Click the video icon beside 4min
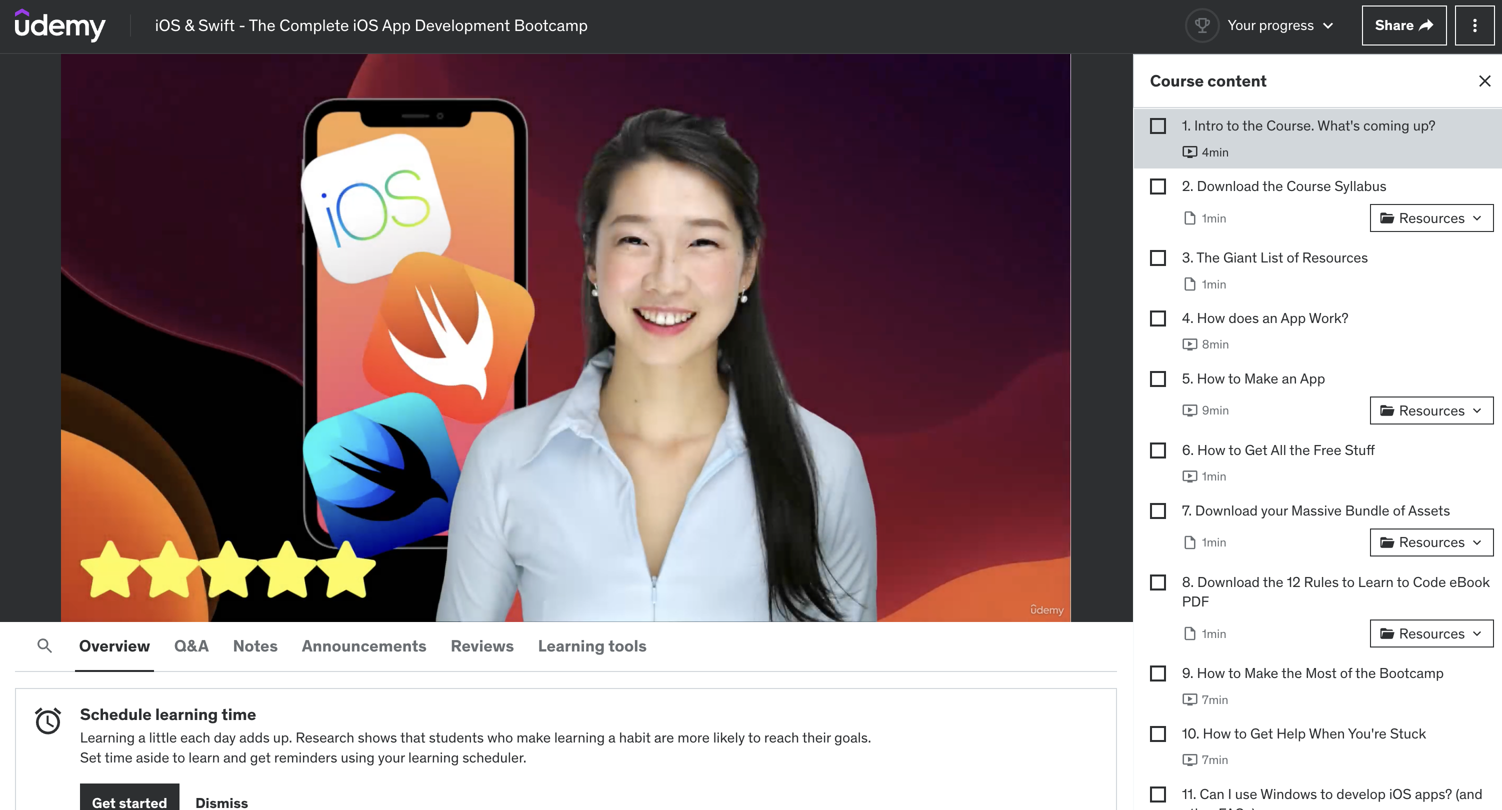This screenshot has width=1502, height=810. pyautogui.click(x=1189, y=152)
